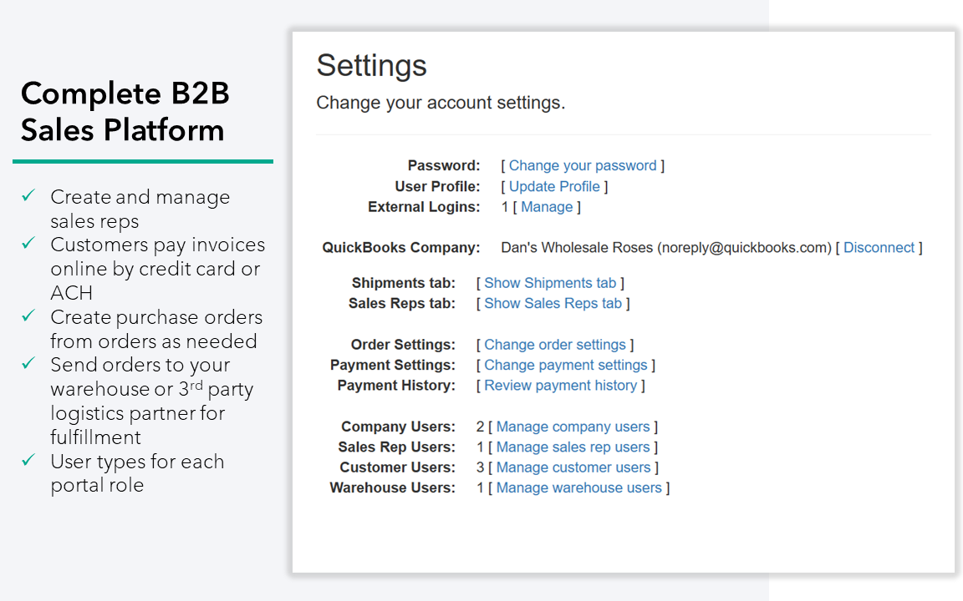Click checkmark beside 'Send orders to your warehouse'
The height and width of the screenshot is (601, 963).
(29, 363)
